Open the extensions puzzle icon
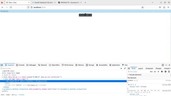 click(164, 7)
